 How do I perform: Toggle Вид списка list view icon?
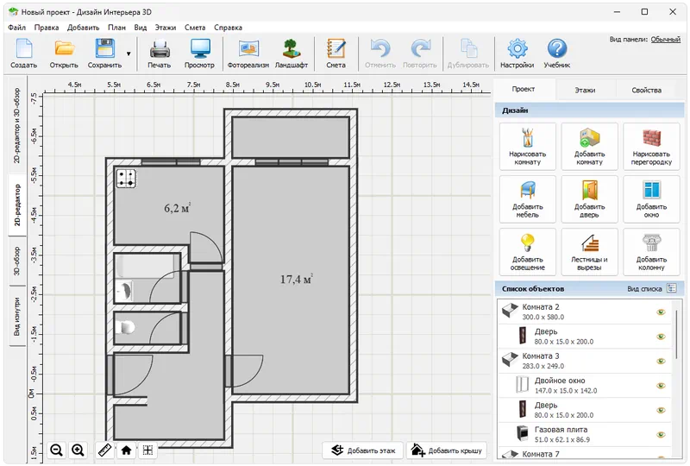tap(672, 288)
